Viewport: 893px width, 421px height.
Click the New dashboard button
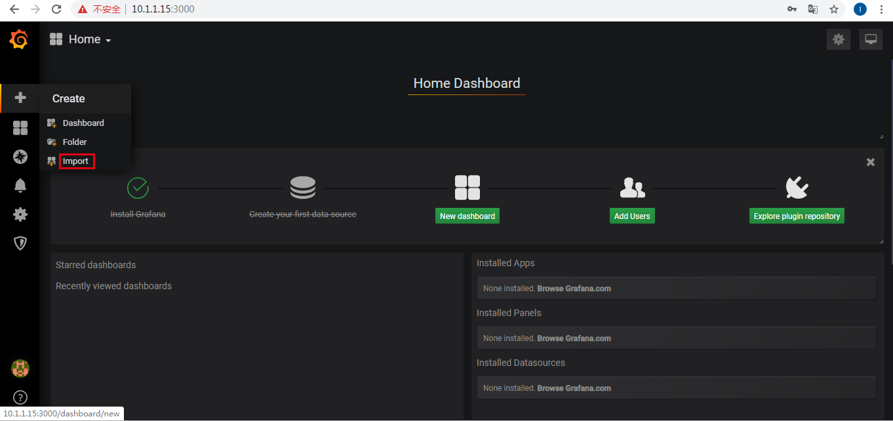(467, 216)
